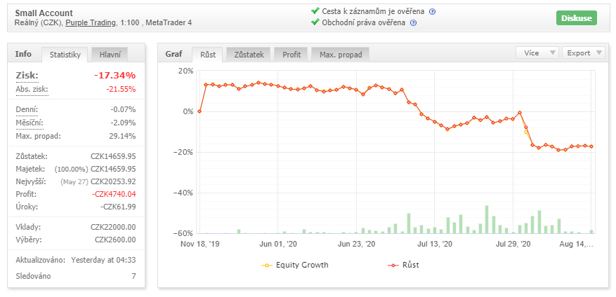Click the first data point at Nov 18, '19
This screenshot has height=297, width=616.
199,111
